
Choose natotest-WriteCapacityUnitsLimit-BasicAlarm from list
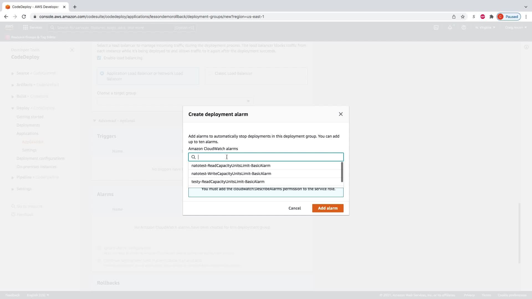coord(231,174)
